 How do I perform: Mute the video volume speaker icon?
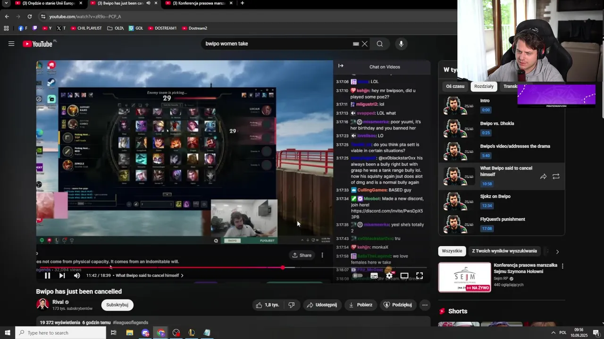(77, 275)
